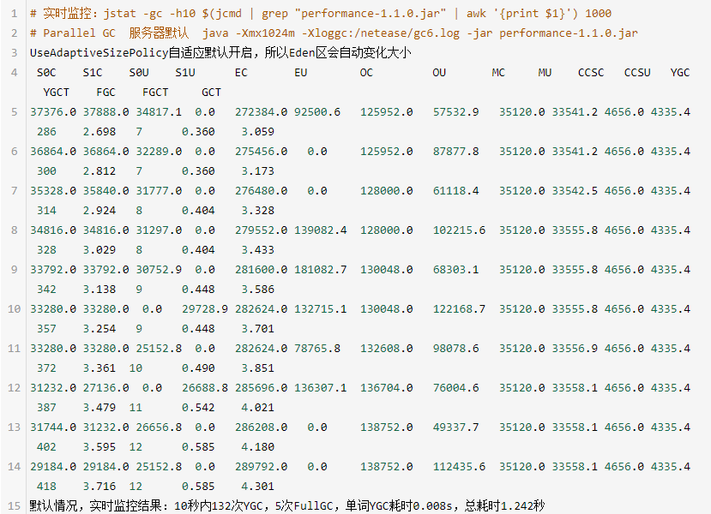711x514 pixels.
Task: Click line number 1 in gutter
Action: (14, 14)
